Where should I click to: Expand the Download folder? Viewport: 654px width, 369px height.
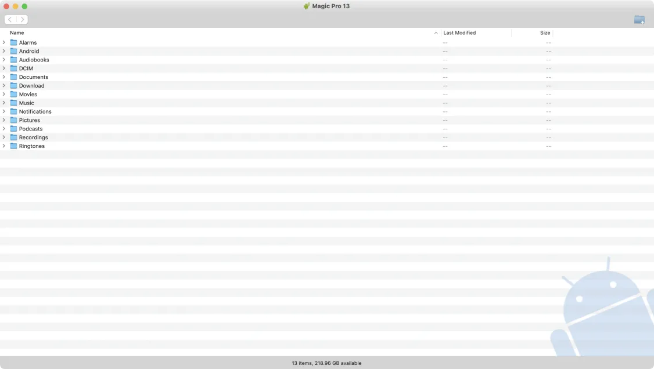(x=3, y=85)
